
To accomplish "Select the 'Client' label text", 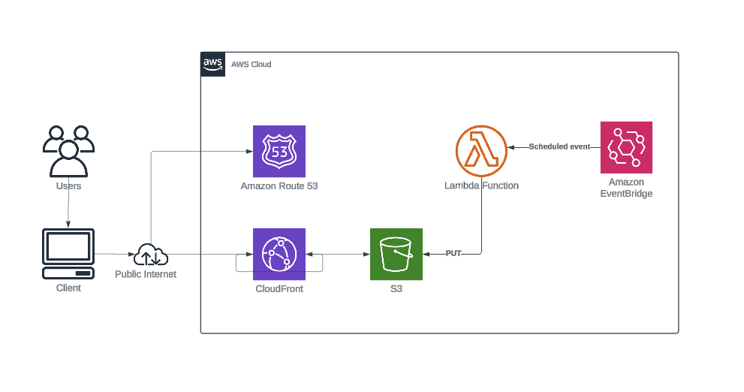I will coord(68,288).
